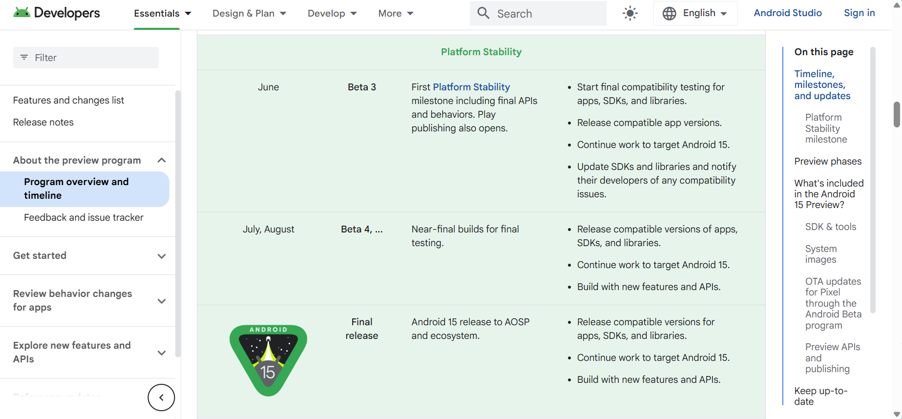Click the globe language icon
The image size is (902, 419).
click(669, 13)
